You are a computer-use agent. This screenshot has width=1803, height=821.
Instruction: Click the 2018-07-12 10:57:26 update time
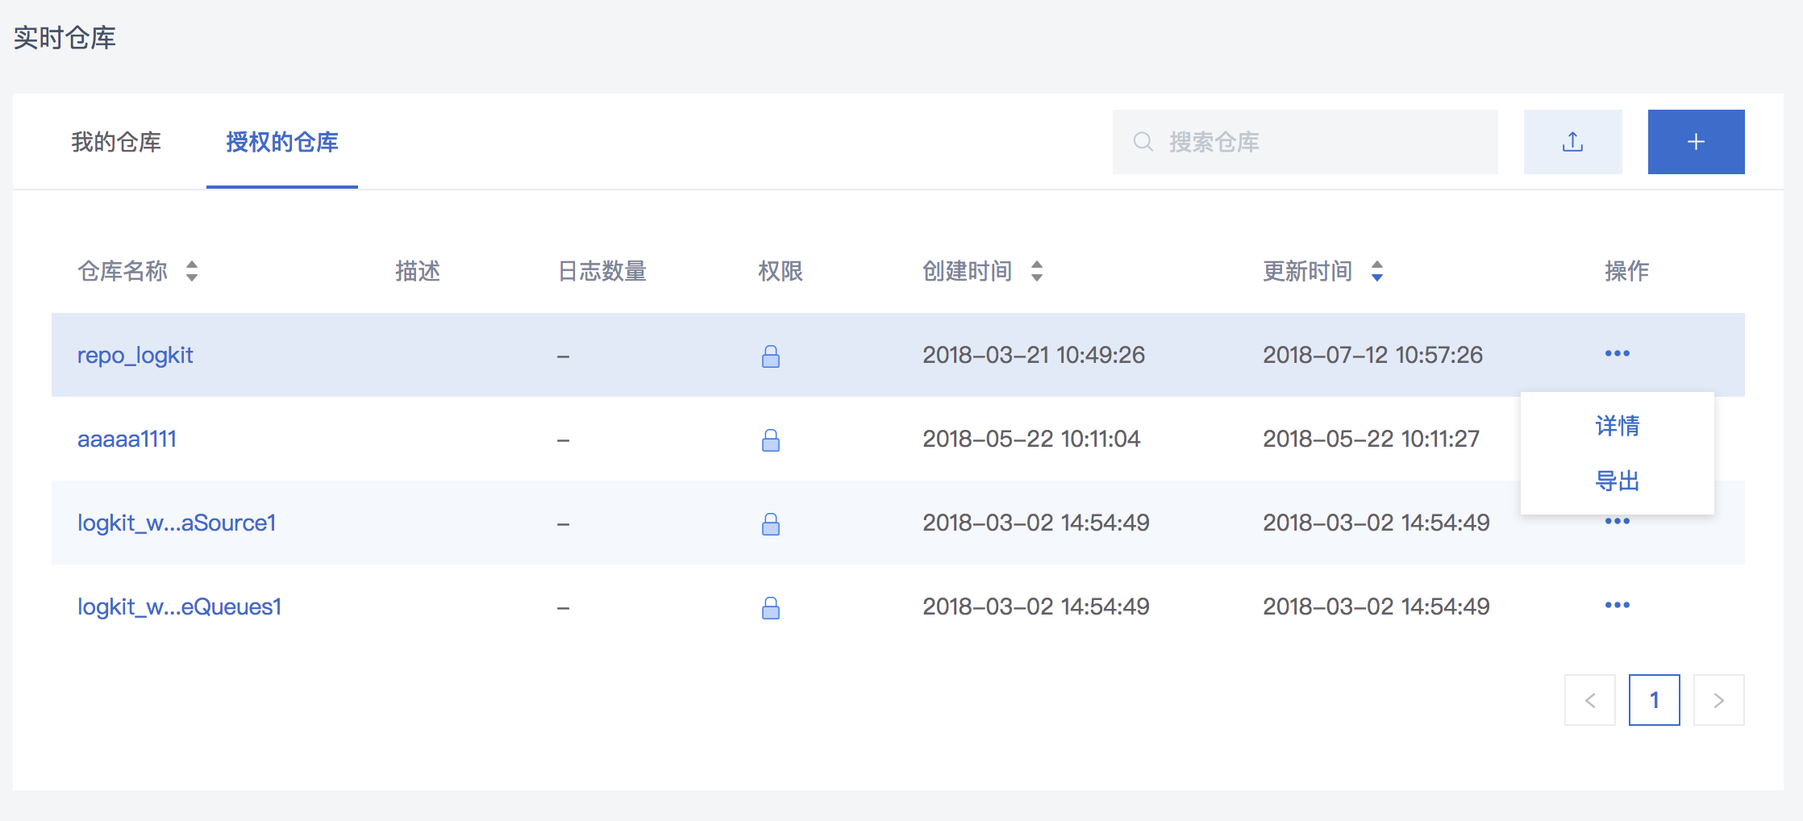point(1372,355)
